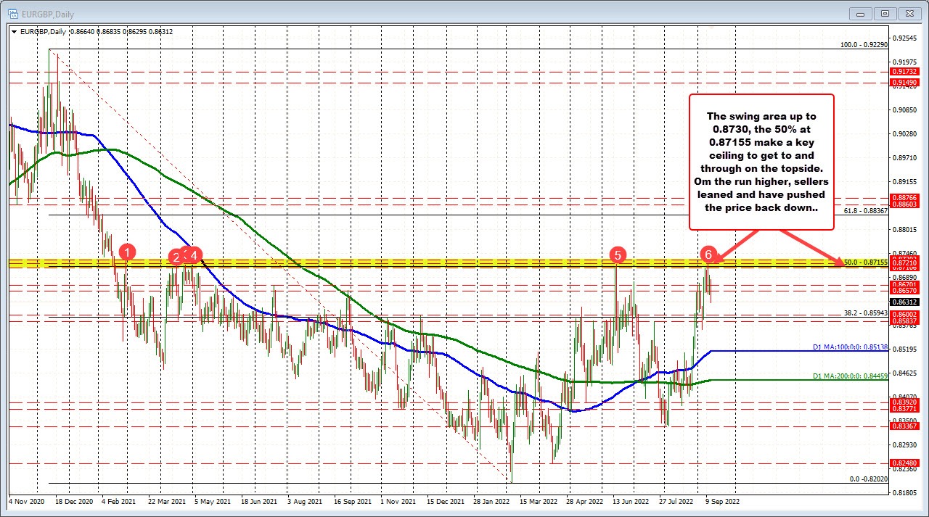This screenshot has width=929, height=517.
Task: Click the current price tag 0.86312
Action: 905,302
